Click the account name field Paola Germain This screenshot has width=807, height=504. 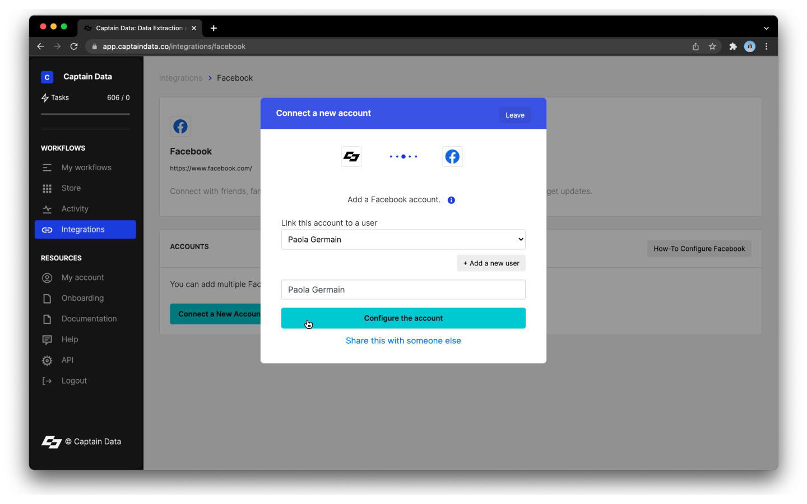(x=403, y=290)
